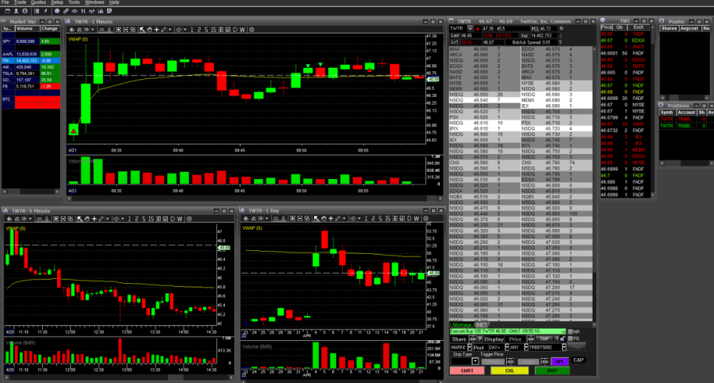
Task: Open the account user icon in main toolbar
Action: [x=16, y=11]
